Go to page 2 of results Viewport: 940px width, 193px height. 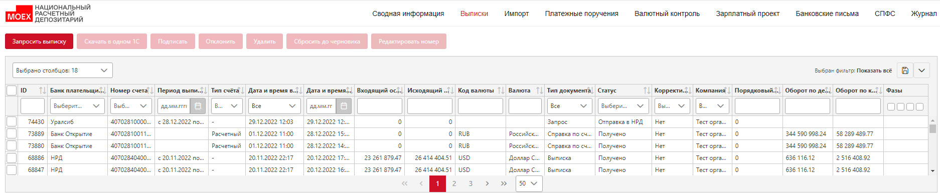(454, 183)
